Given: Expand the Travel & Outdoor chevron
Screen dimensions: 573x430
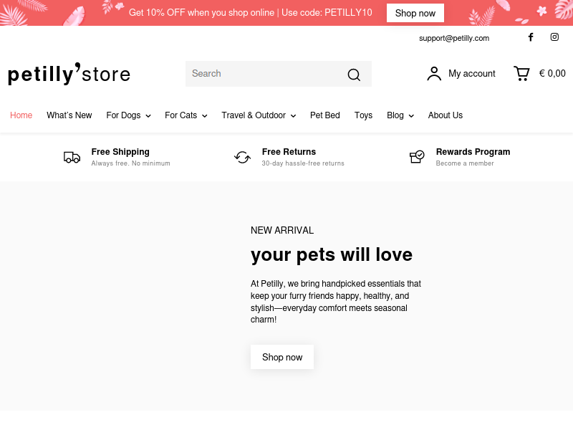Looking at the screenshot, I should point(293,116).
